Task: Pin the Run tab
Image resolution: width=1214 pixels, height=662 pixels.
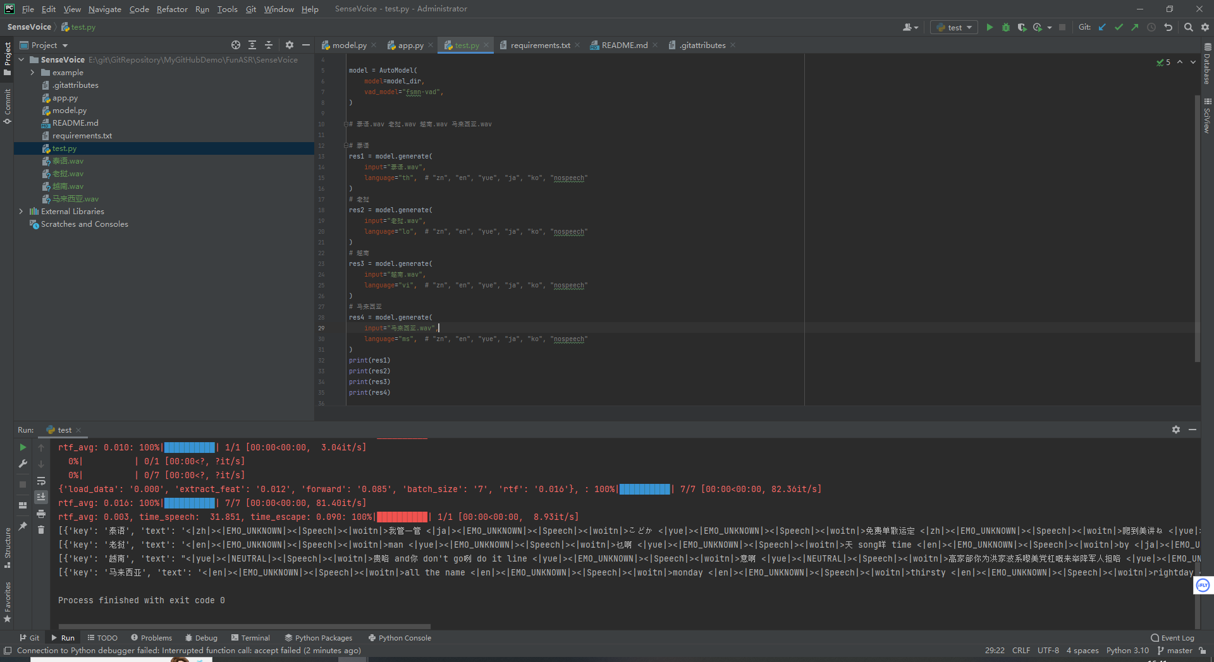Action: pyautogui.click(x=23, y=526)
